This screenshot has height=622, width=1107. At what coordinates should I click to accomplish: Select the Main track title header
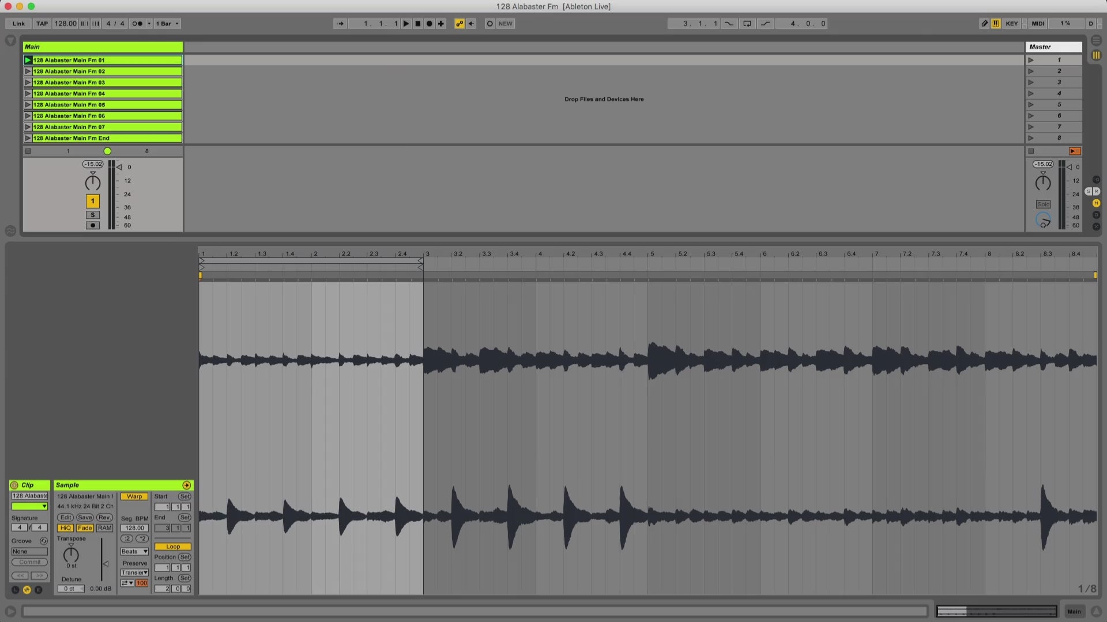click(103, 47)
